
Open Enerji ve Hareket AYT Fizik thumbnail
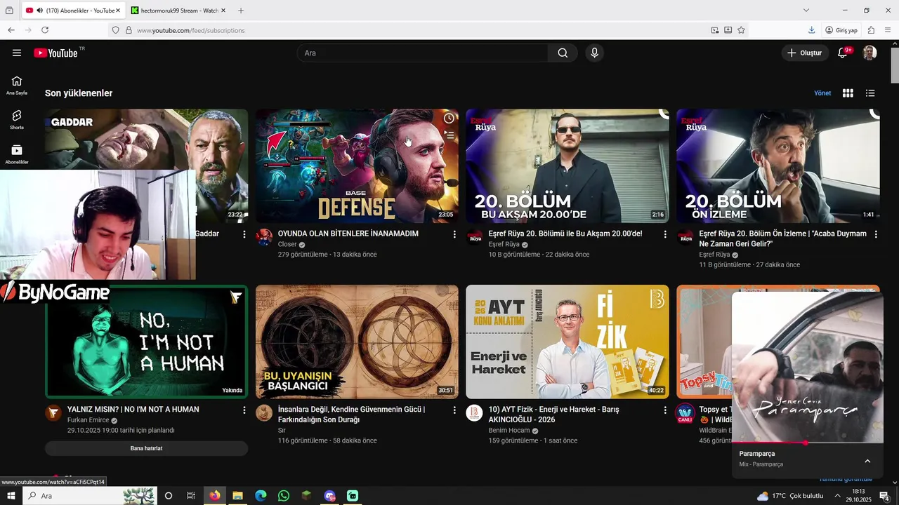(x=567, y=342)
